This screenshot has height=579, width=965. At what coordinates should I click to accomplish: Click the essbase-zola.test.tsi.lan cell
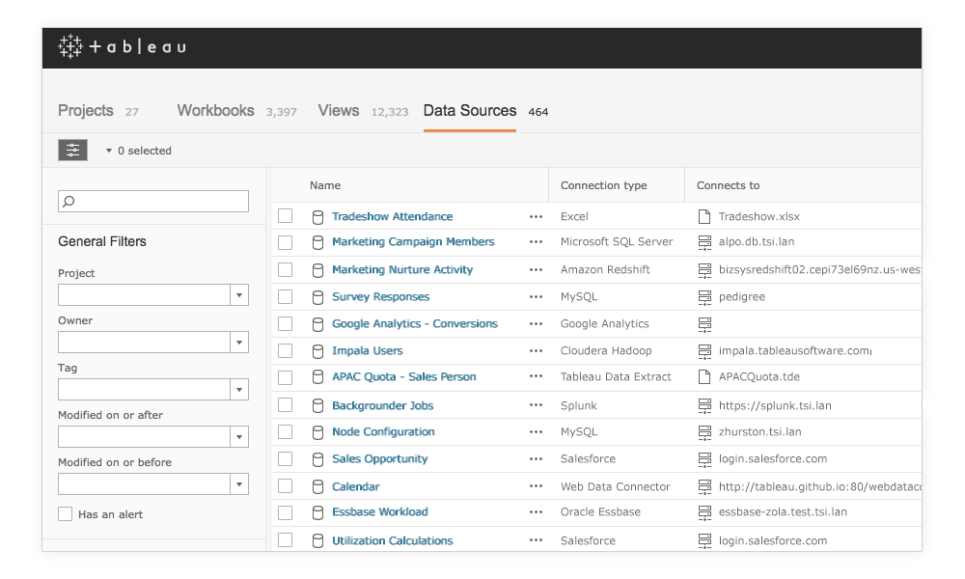pos(783,511)
